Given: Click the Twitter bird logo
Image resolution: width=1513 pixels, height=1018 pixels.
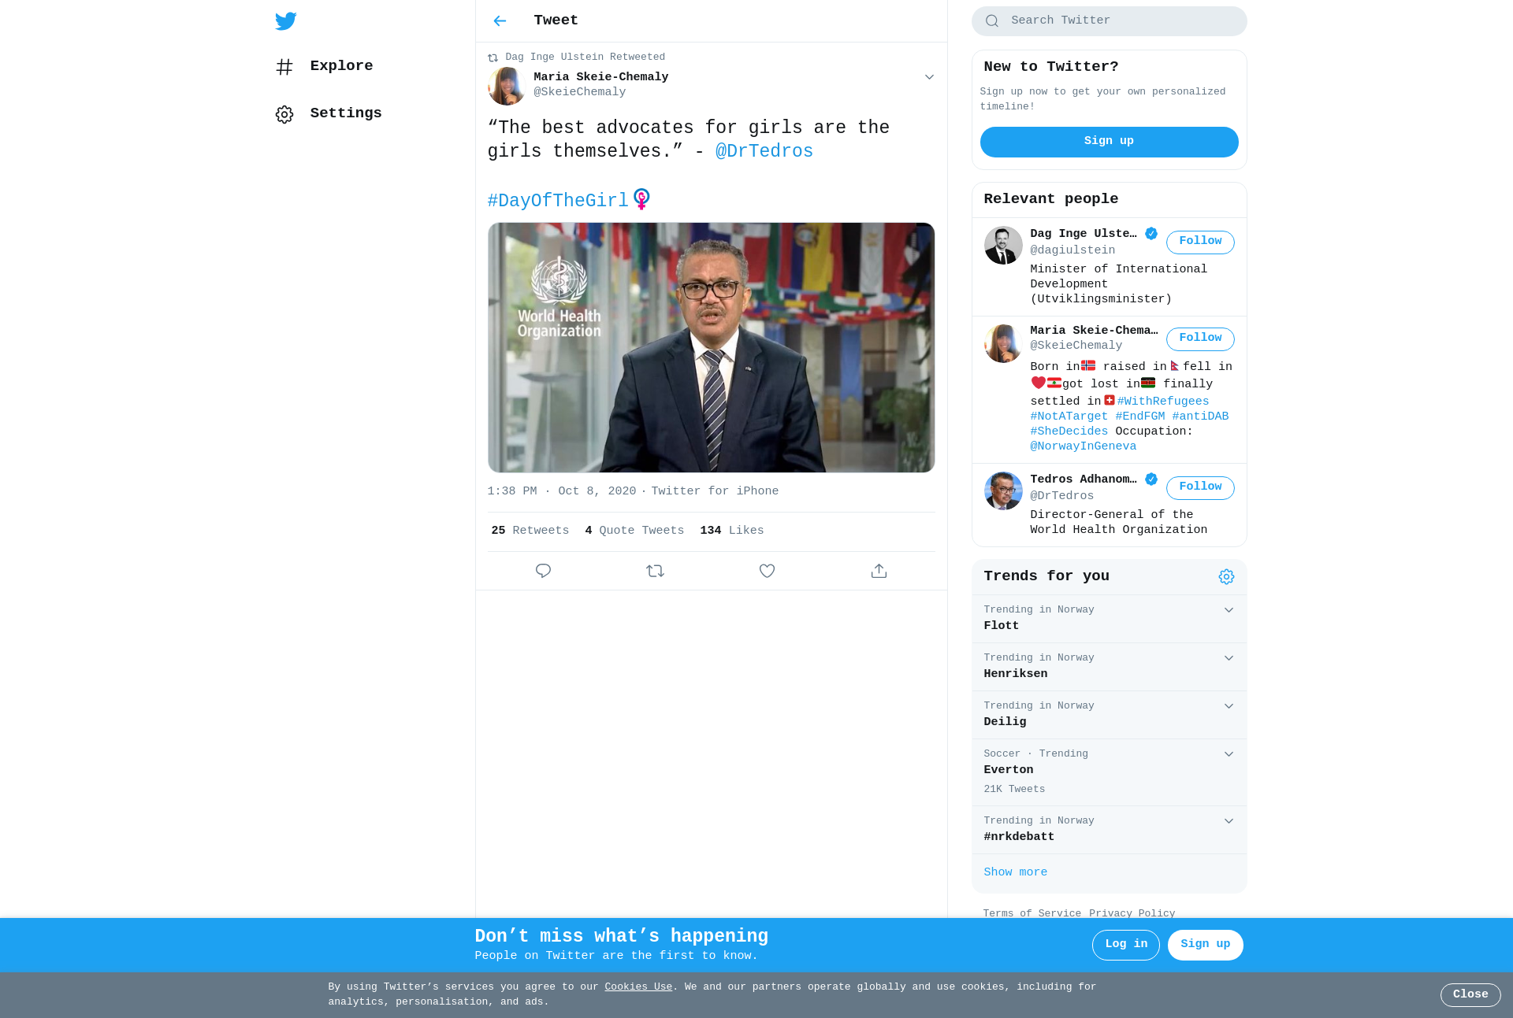Looking at the screenshot, I should coord(285,20).
